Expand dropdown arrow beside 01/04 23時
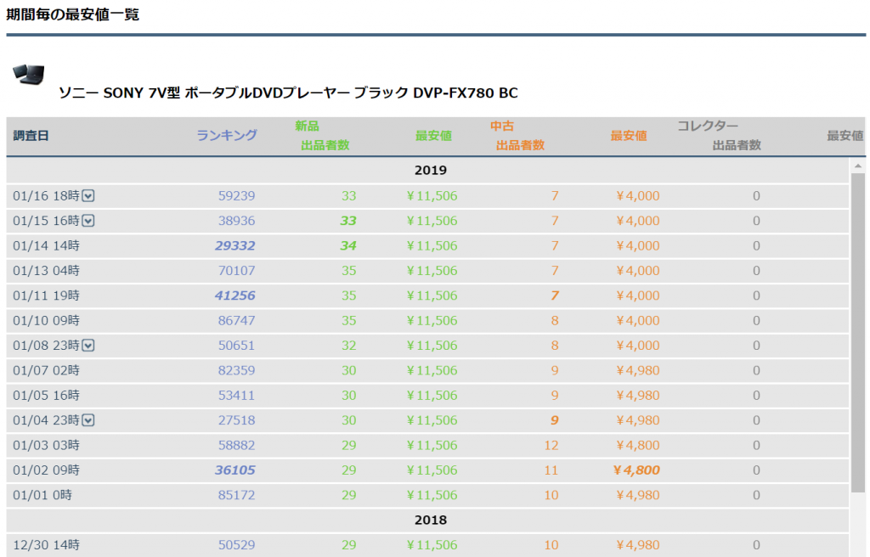The image size is (870, 557). coord(88,420)
